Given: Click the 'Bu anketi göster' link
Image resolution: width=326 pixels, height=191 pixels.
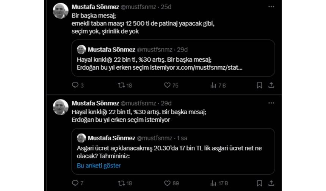Looking at the screenshot, I should 99,165.
